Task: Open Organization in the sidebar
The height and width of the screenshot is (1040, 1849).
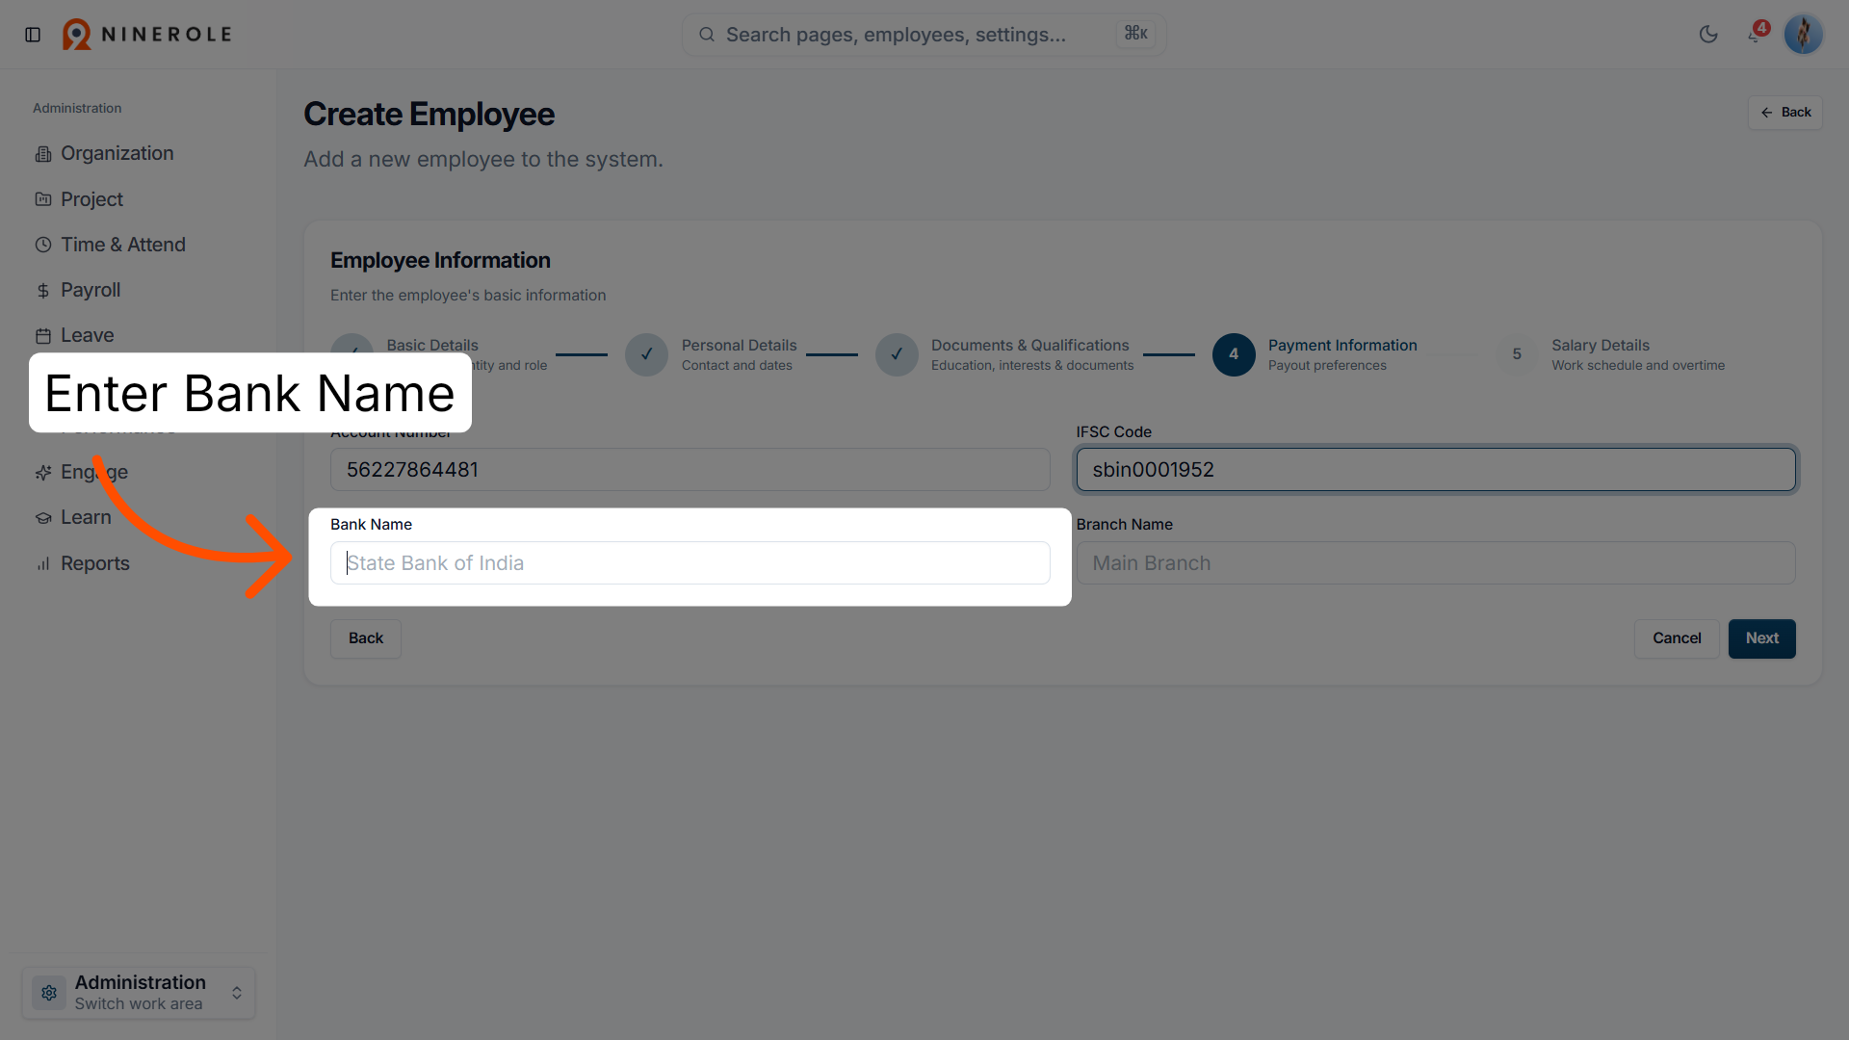Action: pos(117,153)
